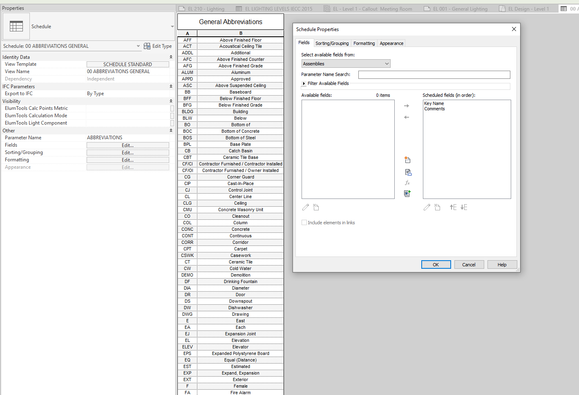Click callout icon of EL - Level 1 tab

coord(327,9)
